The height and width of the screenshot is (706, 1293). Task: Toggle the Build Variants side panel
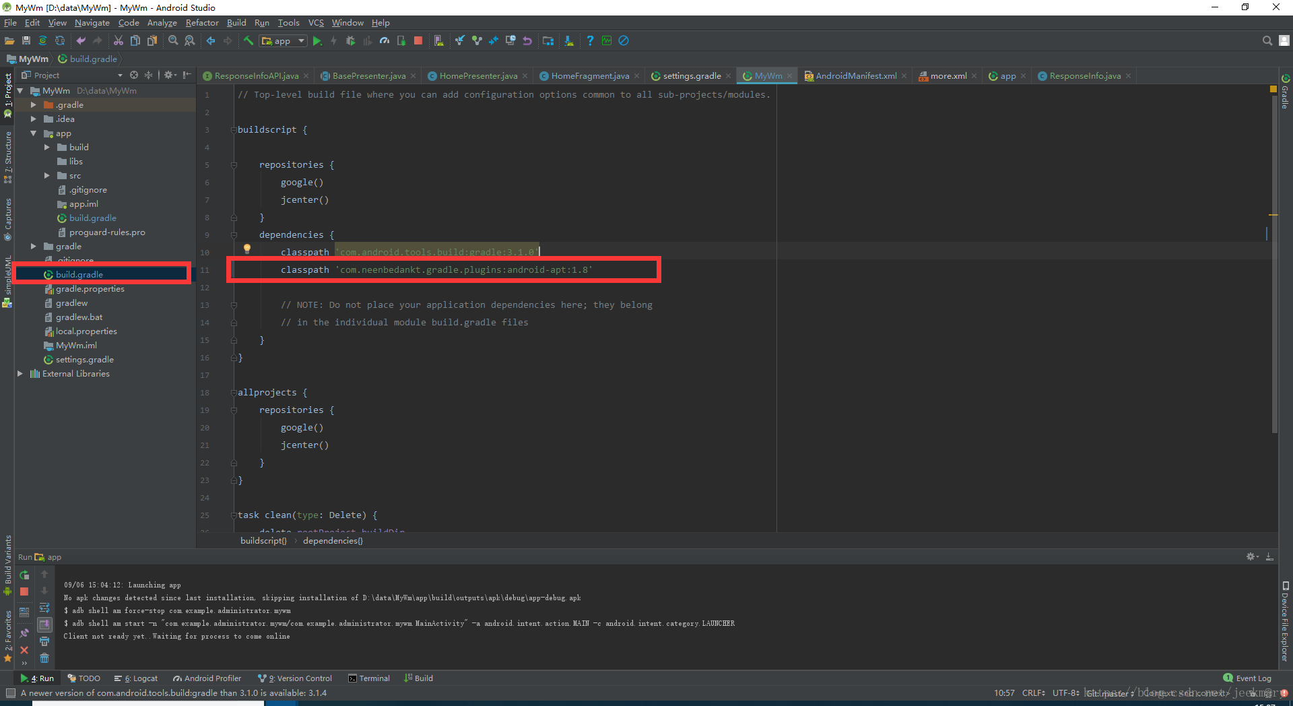[x=7, y=565]
